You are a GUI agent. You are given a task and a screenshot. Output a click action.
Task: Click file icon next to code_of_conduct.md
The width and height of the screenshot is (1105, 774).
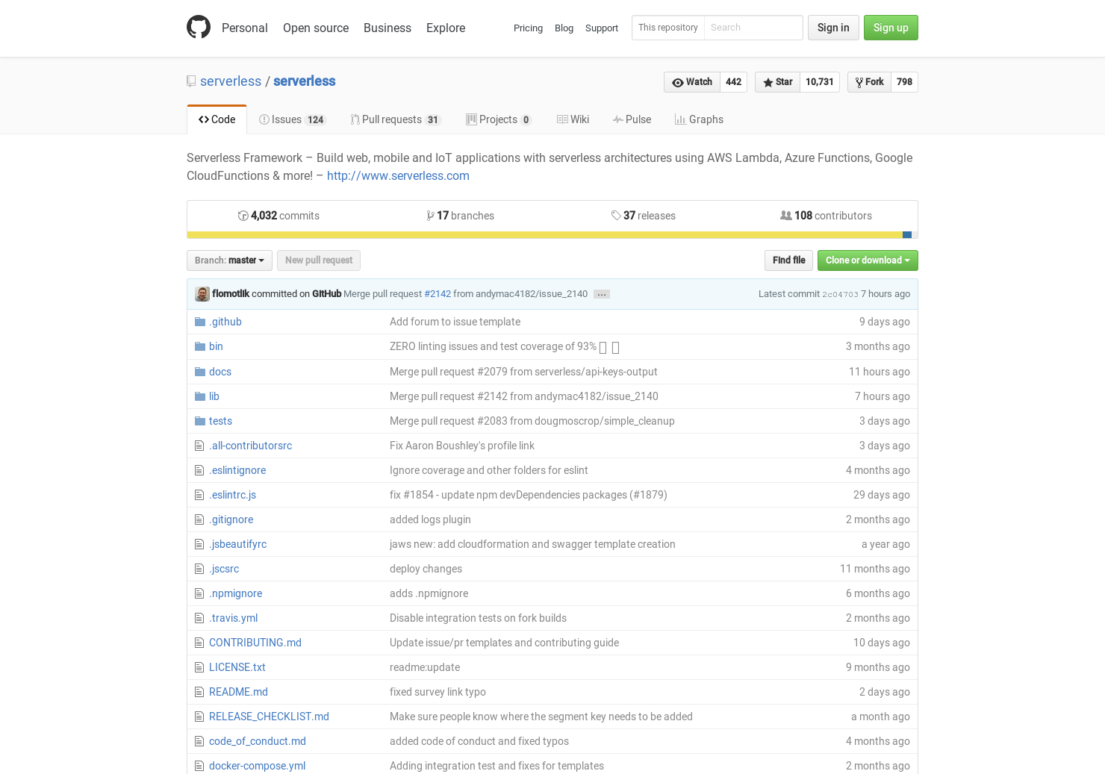199,741
